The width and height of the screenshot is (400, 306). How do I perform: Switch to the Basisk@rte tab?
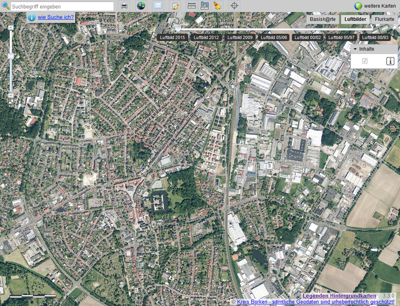322,19
